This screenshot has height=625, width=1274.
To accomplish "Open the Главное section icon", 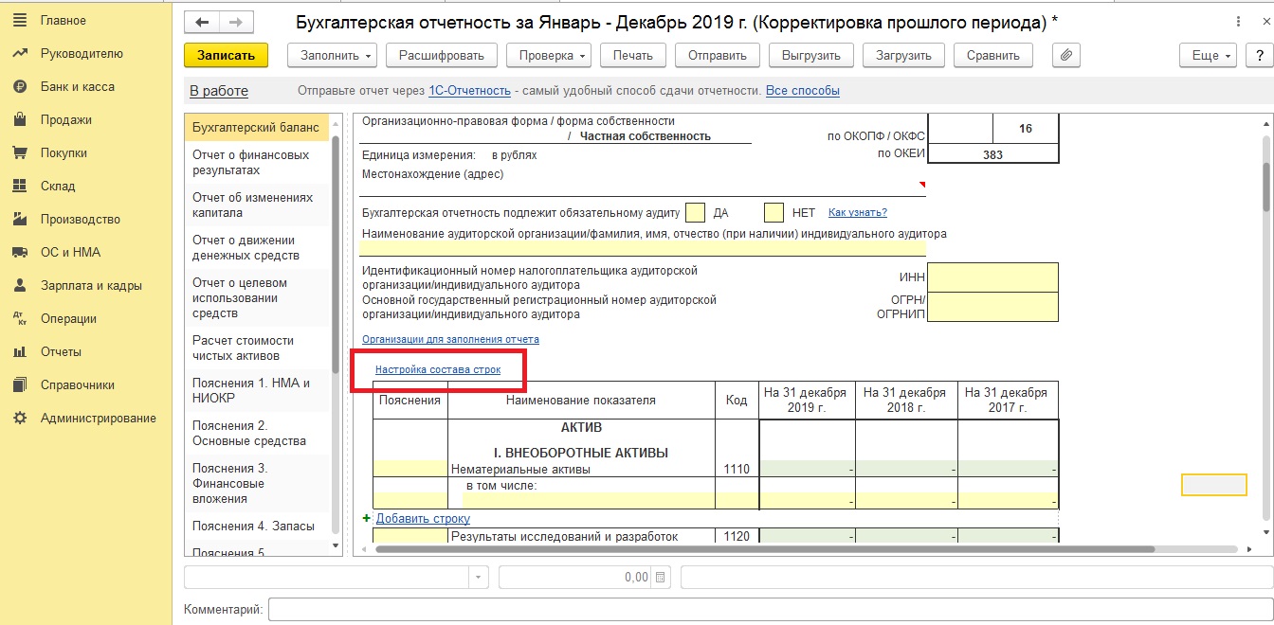I will [x=19, y=20].
